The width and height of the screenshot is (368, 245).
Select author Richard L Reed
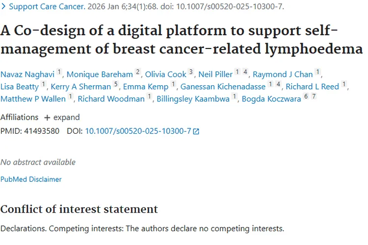click(x=313, y=87)
